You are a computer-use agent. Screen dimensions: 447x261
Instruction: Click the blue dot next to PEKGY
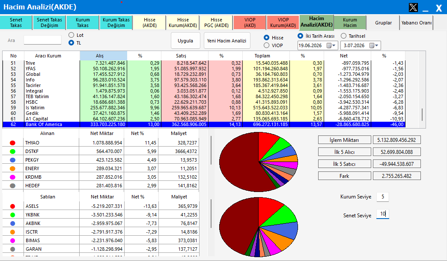(12, 160)
